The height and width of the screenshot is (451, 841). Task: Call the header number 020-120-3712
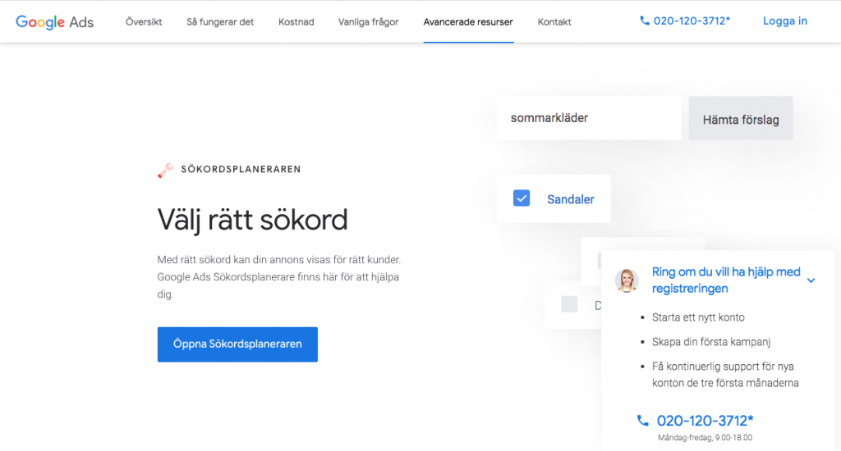pos(692,20)
